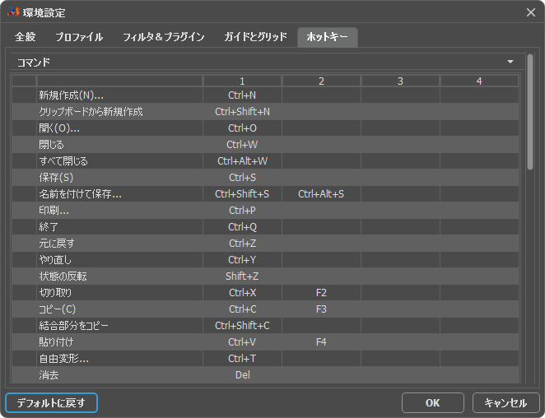This screenshot has height=418, width=545.
Task: Click the Ctrl+P hotkey cell
Action: [x=242, y=210]
